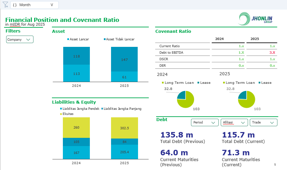
Task: Click the Asset Tidak Lancar legend swatch
Action: 105,39
